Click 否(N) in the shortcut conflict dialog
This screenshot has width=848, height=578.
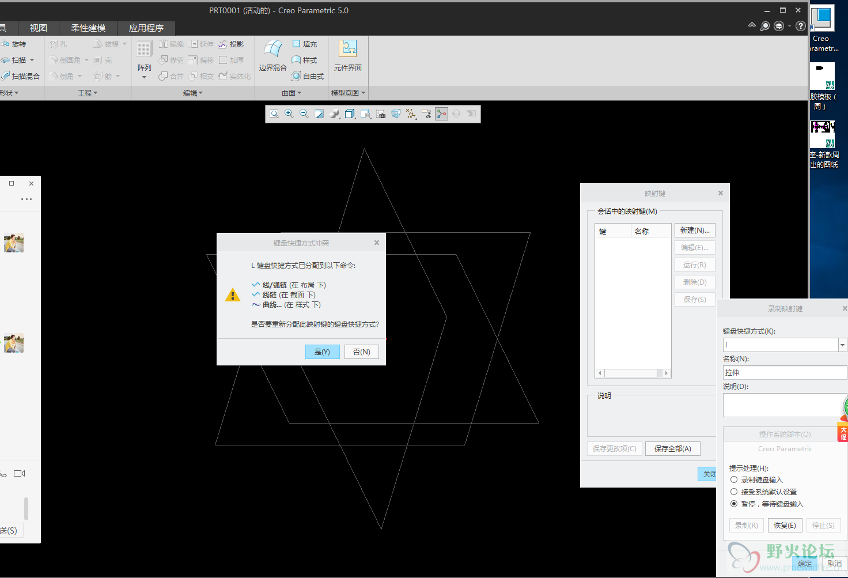pyautogui.click(x=361, y=352)
